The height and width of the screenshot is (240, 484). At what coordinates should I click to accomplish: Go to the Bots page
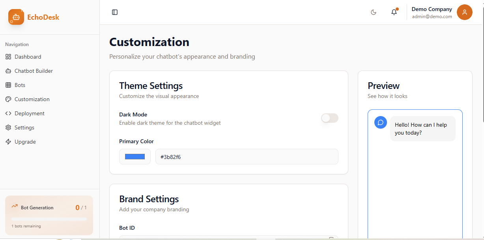coord(20,85)
